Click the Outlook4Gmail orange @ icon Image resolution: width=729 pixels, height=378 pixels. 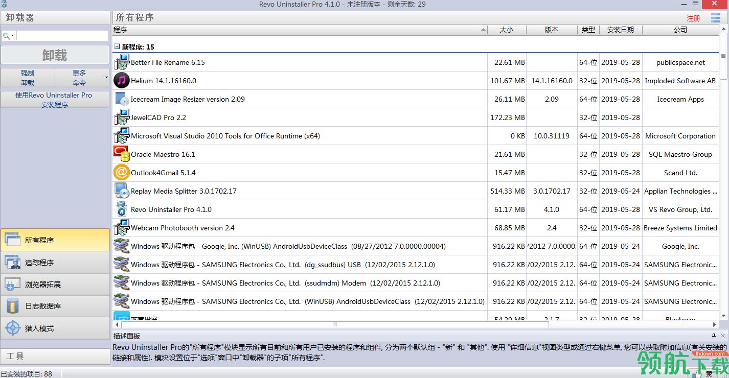pos(122,173)
